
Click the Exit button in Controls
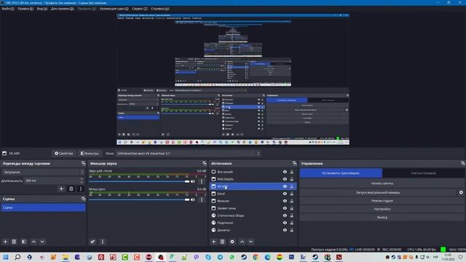coord(382,217)
